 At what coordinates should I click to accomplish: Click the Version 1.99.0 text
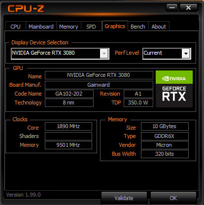point(23,195)
